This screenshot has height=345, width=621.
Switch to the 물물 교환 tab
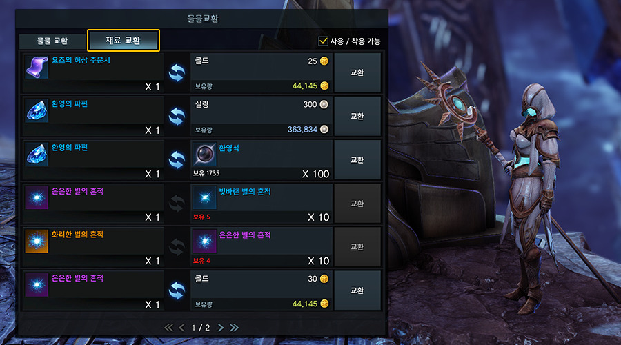[52, 41]
